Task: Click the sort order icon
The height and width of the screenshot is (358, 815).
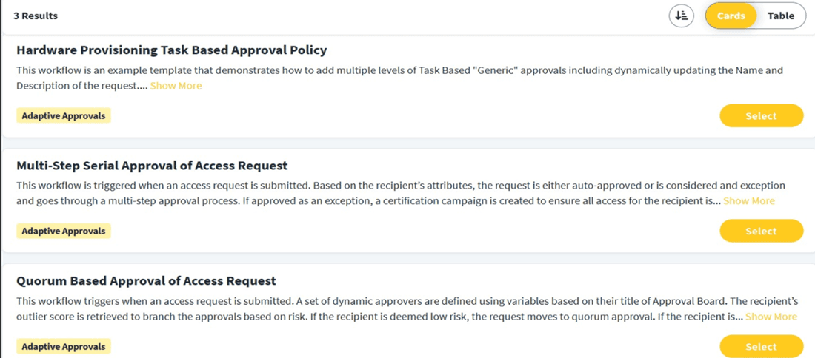Action: click(x=681, y=16)
